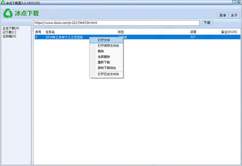This screenshot has width=242, height=166.
Task: Choose 复制下载地址 from context menu
Action: 106,68
